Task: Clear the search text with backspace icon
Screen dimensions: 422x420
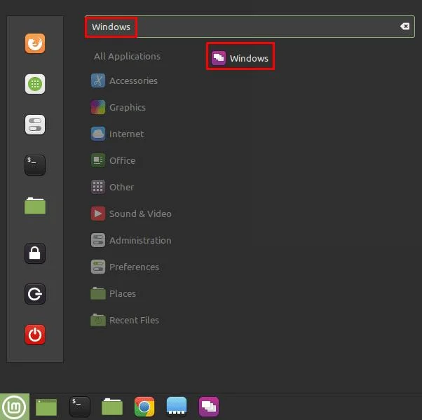Action: [x=404, y=27]
